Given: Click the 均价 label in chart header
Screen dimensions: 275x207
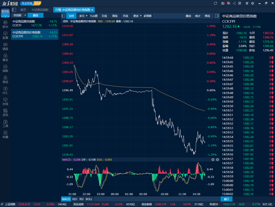Looking at the screenshot, I should pyautogui.click(x=101, y=21).
